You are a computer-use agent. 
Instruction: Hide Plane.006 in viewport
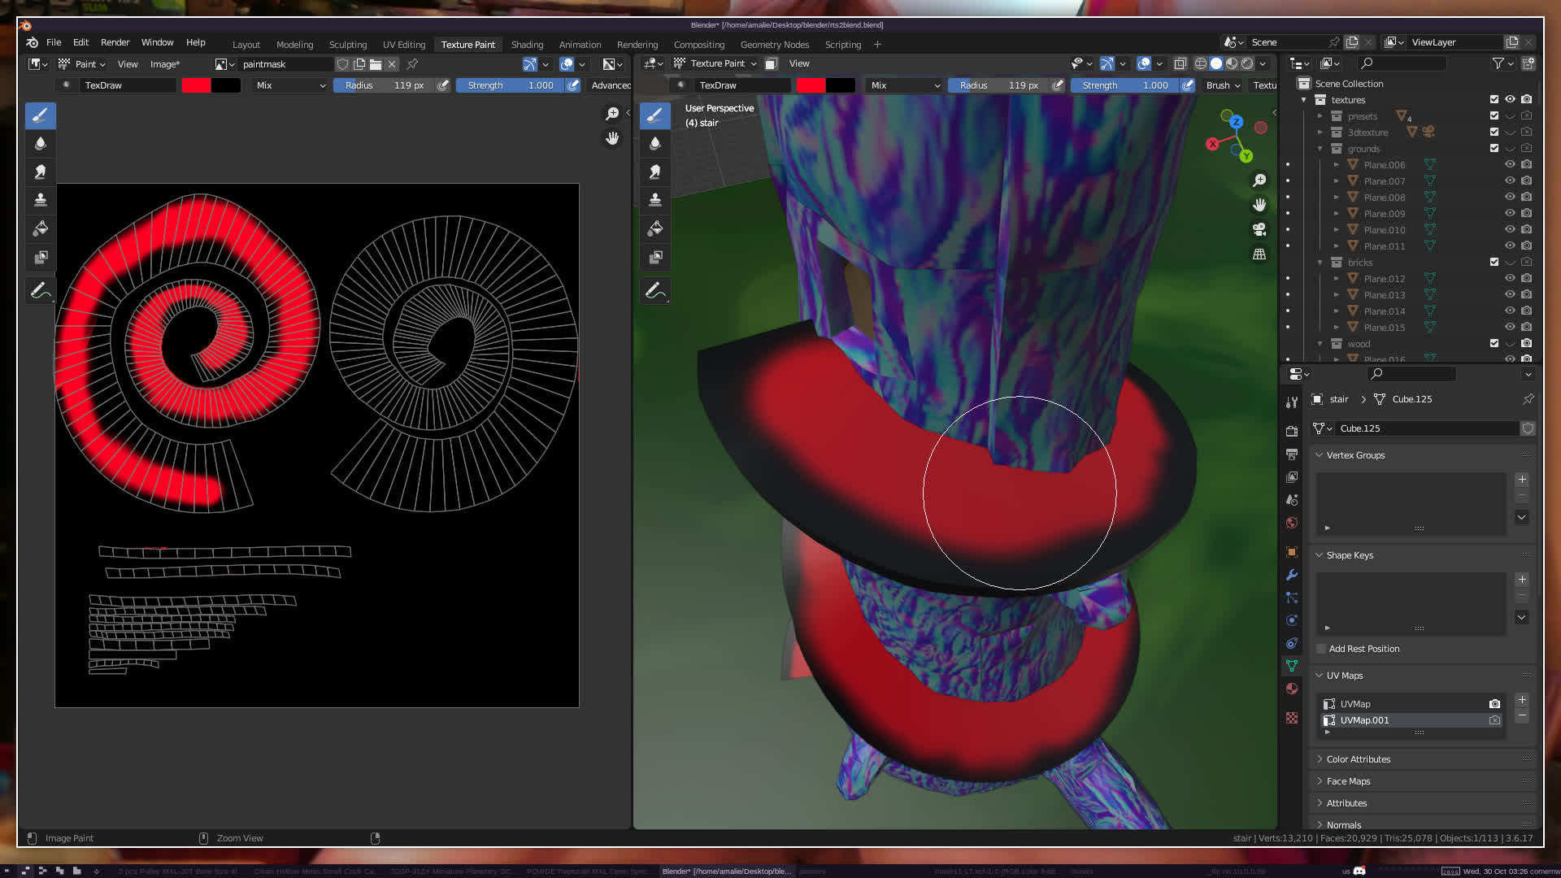point(1510,164)
